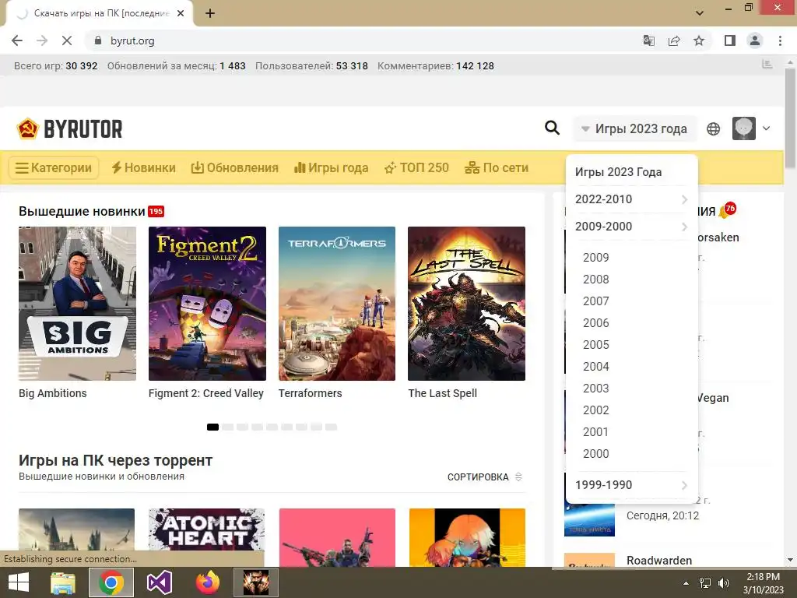The height and width of the screenshot is (598, 797).
Task: Click the browser forward arrow
Action: click(x=42, y=40)
